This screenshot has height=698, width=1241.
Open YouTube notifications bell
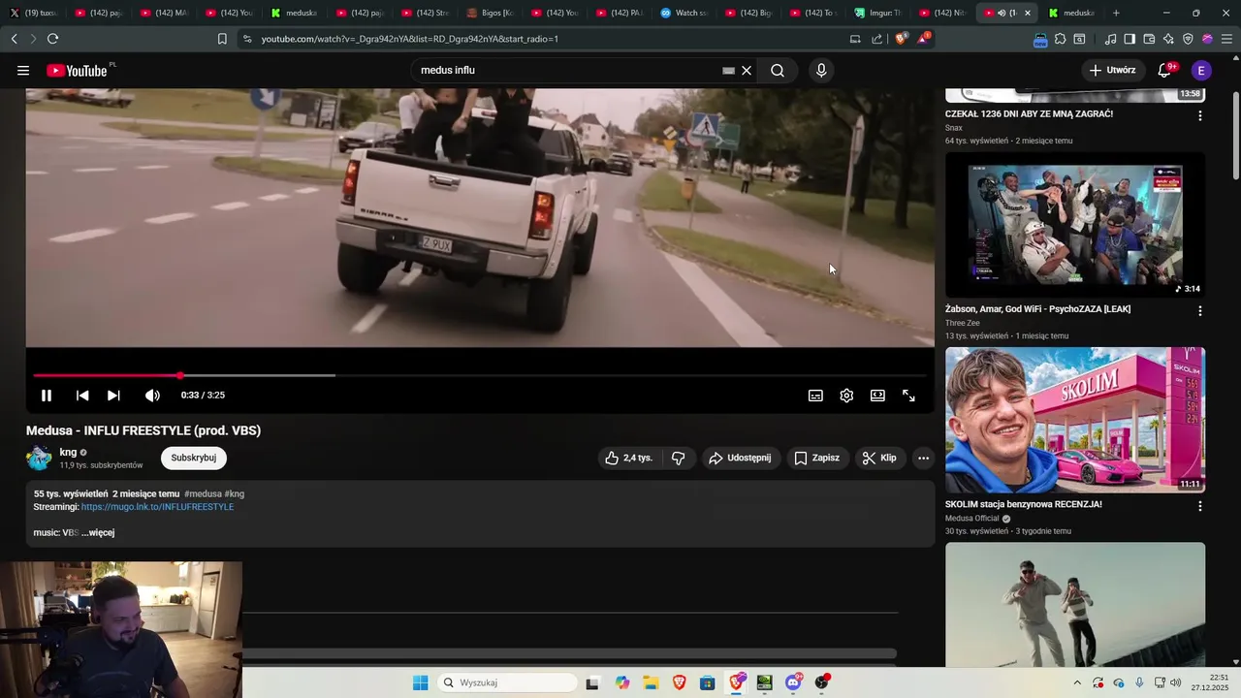click(x=1166, y=71)
